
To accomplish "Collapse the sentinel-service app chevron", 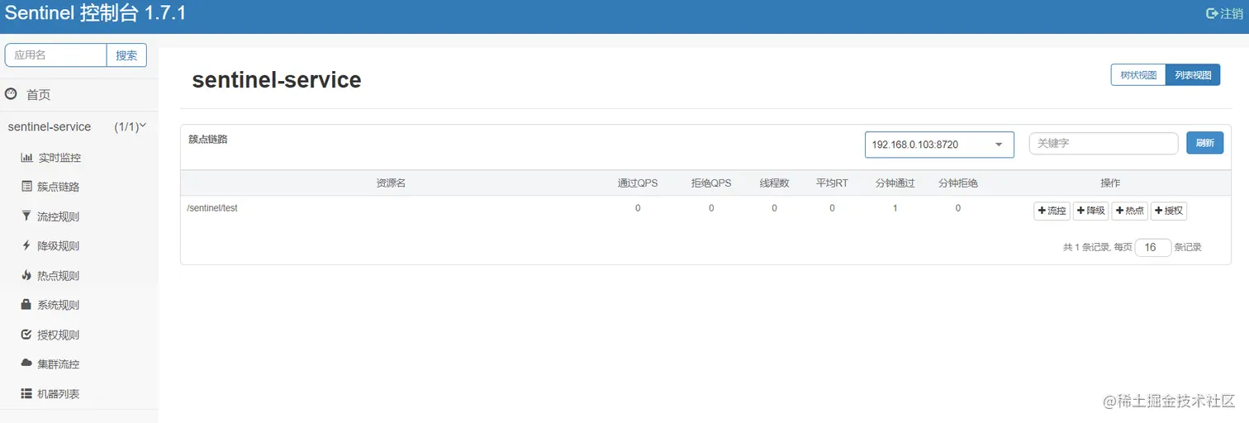I will (143, 126).
